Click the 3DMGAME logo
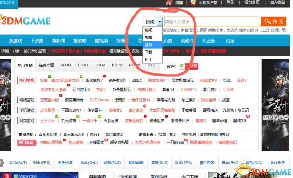This screenshot has height=178, width=293. pos(25,20)
